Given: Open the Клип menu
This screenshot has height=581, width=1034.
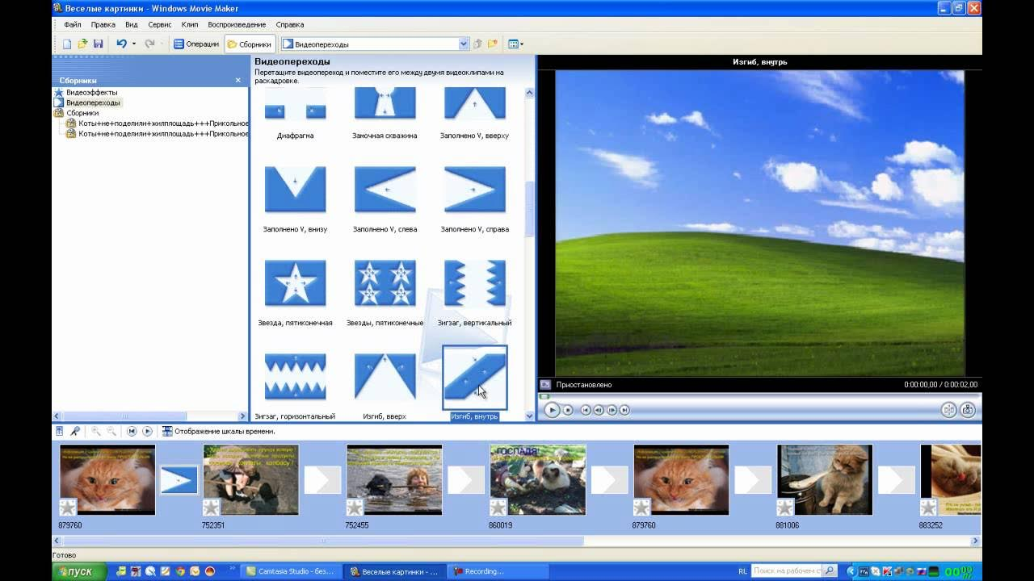Looking at the screenshot, I should click(x=190, y=25).
